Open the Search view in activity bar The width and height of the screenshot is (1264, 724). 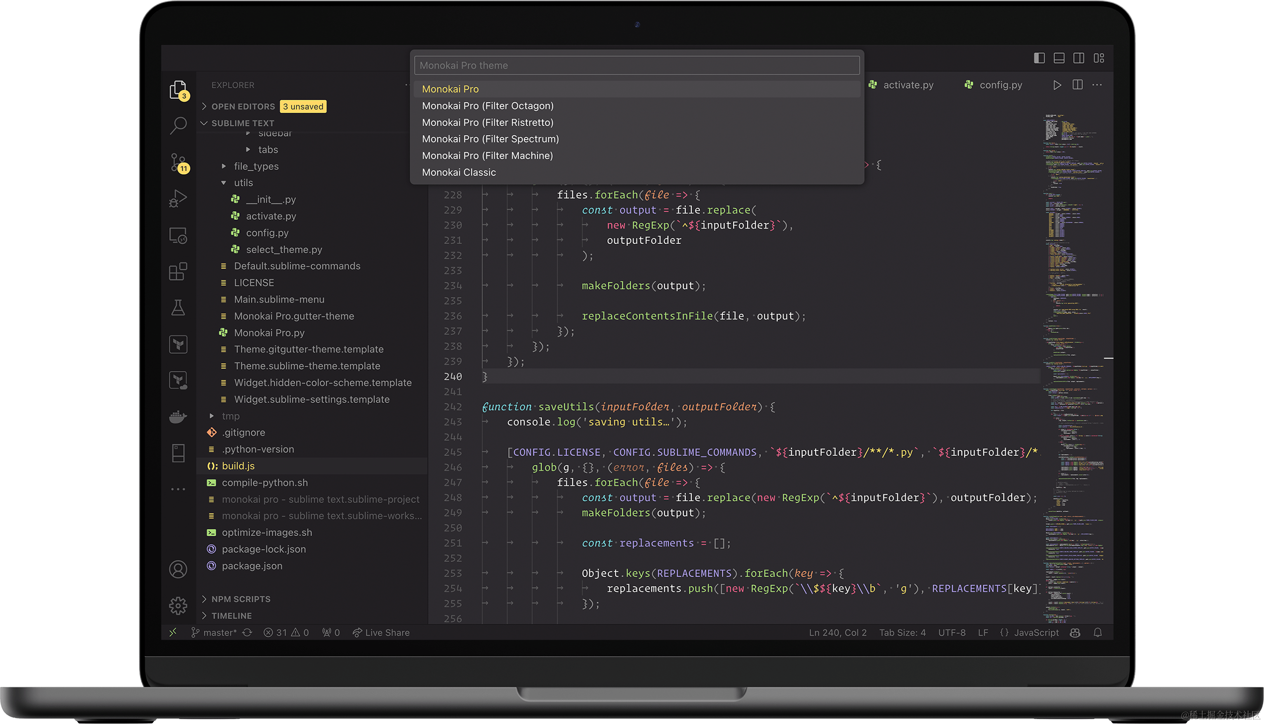178,125
